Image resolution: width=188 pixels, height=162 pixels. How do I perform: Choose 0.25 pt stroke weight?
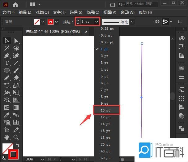(107, 28)
